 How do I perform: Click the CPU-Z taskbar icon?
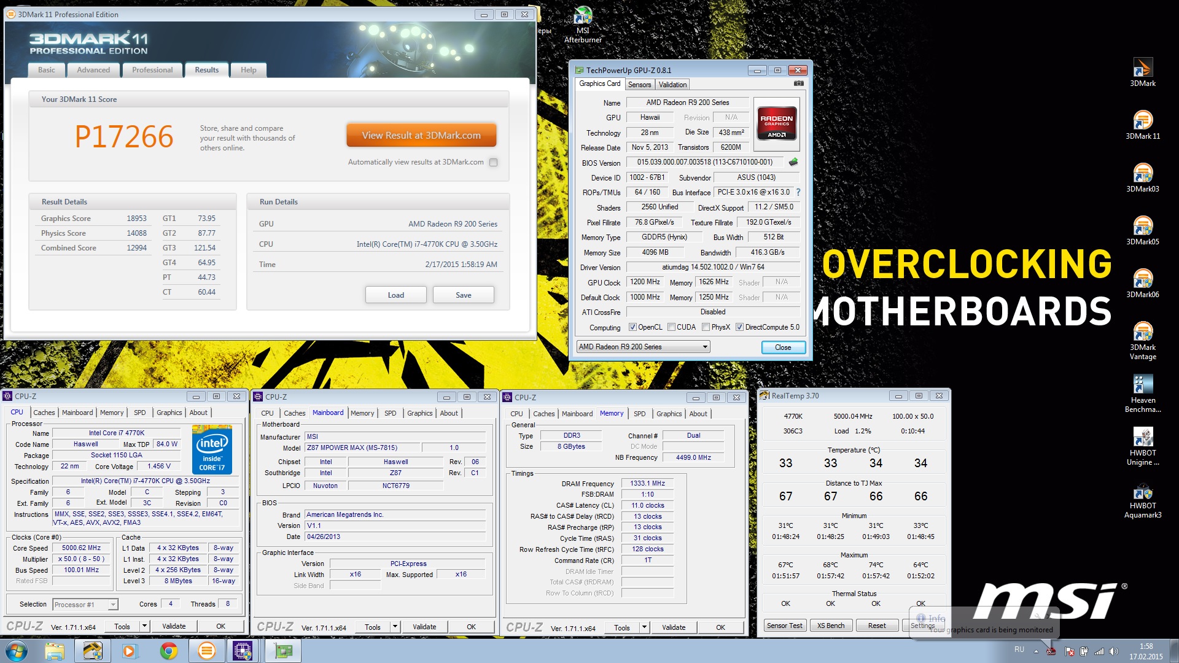click(243, 651)
